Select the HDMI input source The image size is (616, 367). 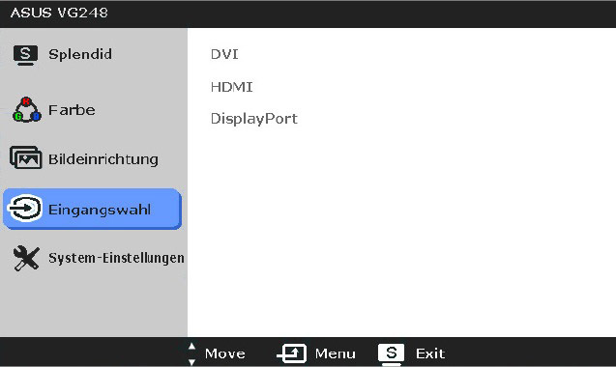click(x=231, y=87)
